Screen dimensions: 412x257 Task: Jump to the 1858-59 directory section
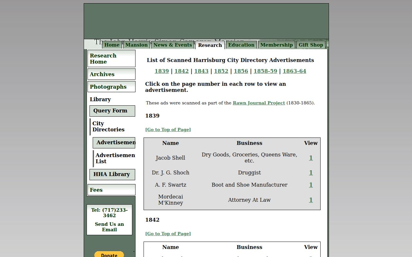(265, 71)
